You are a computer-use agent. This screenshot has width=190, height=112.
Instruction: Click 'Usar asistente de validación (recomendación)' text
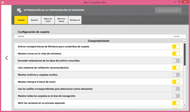pos(43,68)
